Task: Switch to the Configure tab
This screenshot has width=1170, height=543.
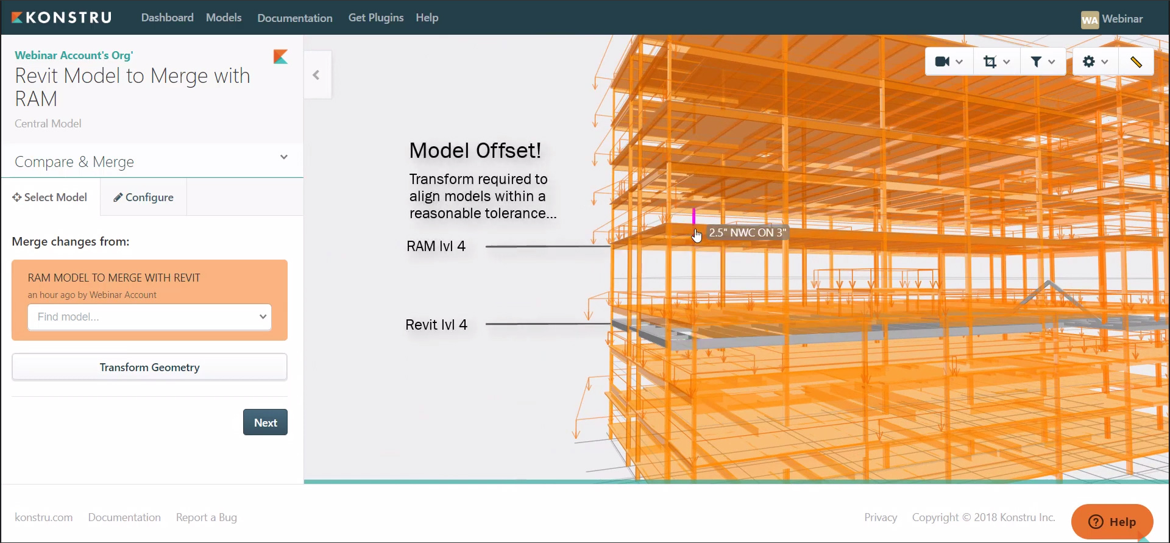Action: coord(143,197)
